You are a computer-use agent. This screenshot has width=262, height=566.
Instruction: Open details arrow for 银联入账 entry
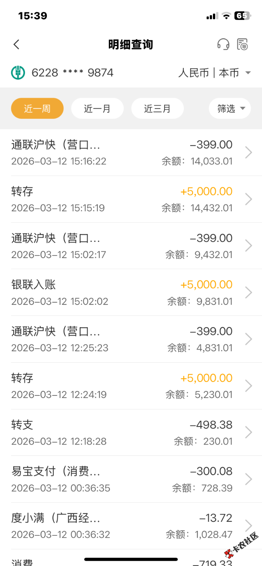coord(248,292)
